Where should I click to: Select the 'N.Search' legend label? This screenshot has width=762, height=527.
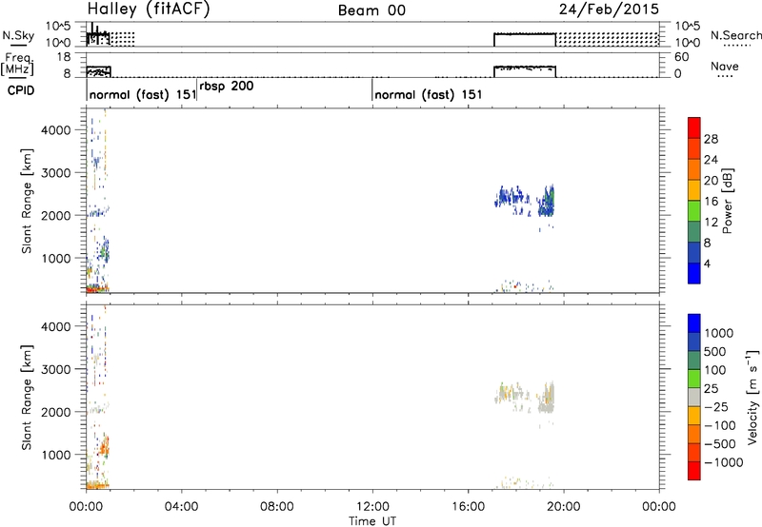(x=735, y=35)
